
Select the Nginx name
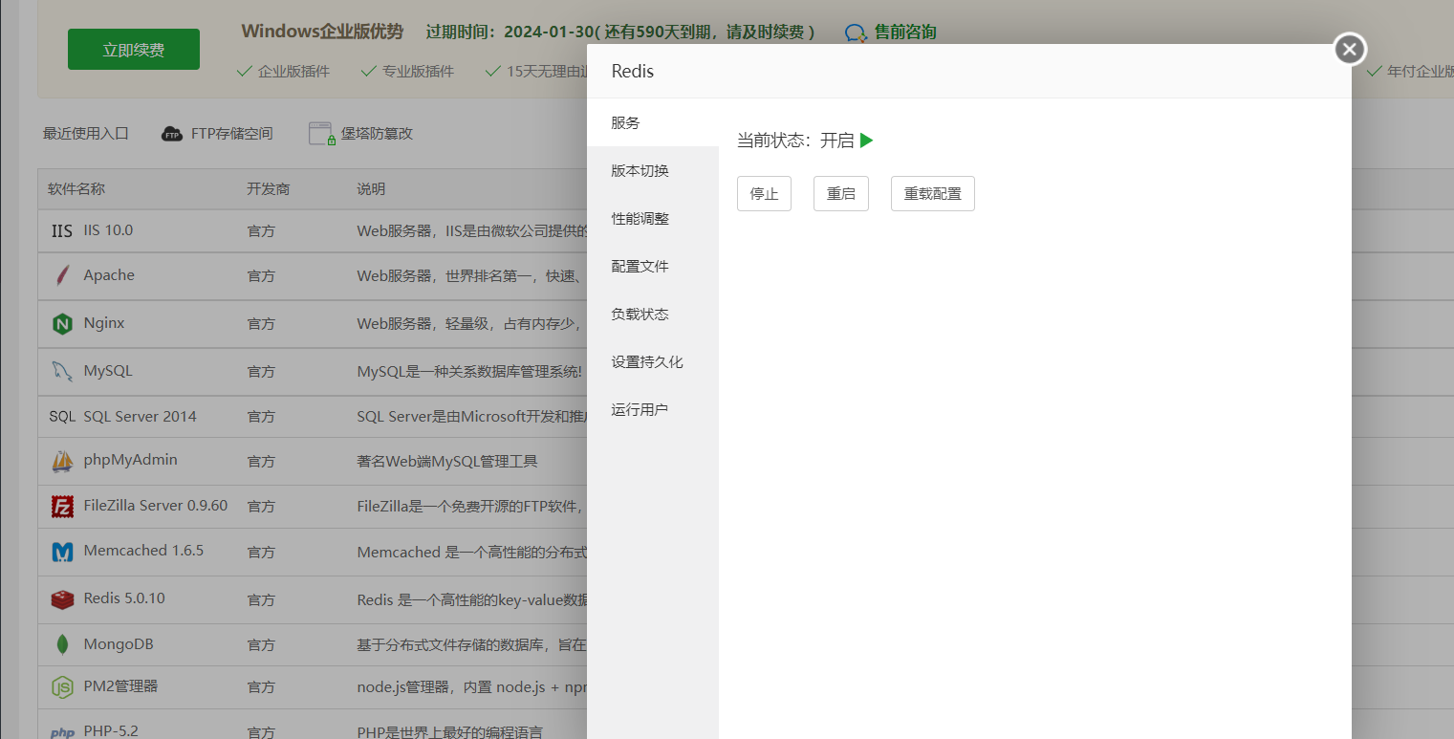click(x=104, y=323)
